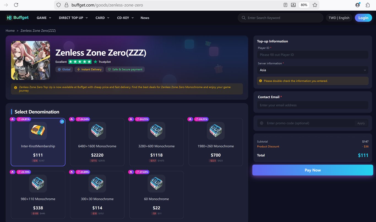
Task: Click the 300+30 Monochrome cube icon
Action: (x=97, y=184)
